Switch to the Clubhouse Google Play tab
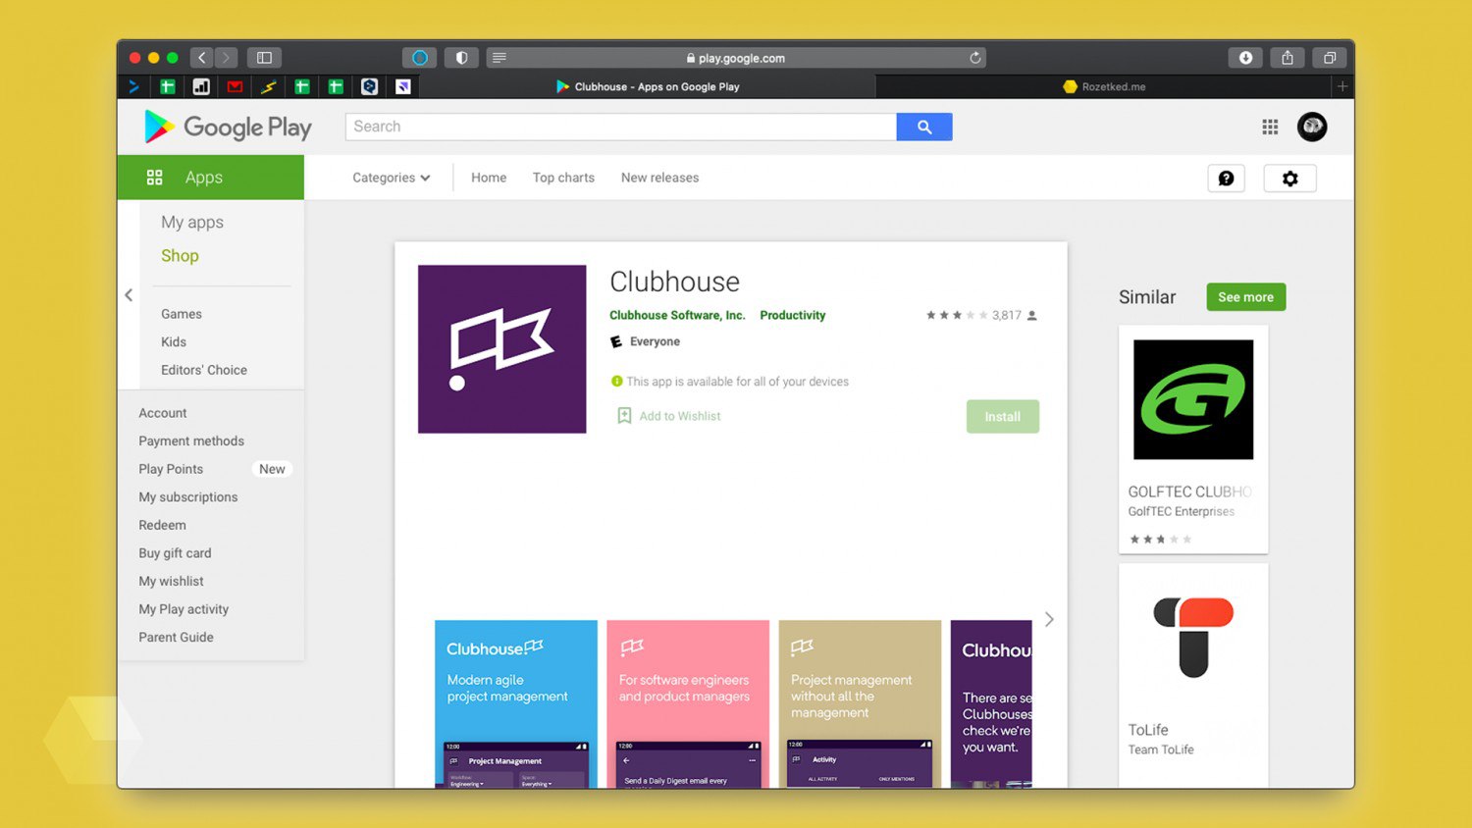Screen dimensions: 1472x828 [x=648, y=86]
